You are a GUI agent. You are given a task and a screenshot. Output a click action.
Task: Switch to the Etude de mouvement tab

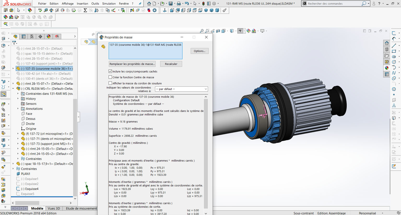pyautogui.click(x=81, y=208)
